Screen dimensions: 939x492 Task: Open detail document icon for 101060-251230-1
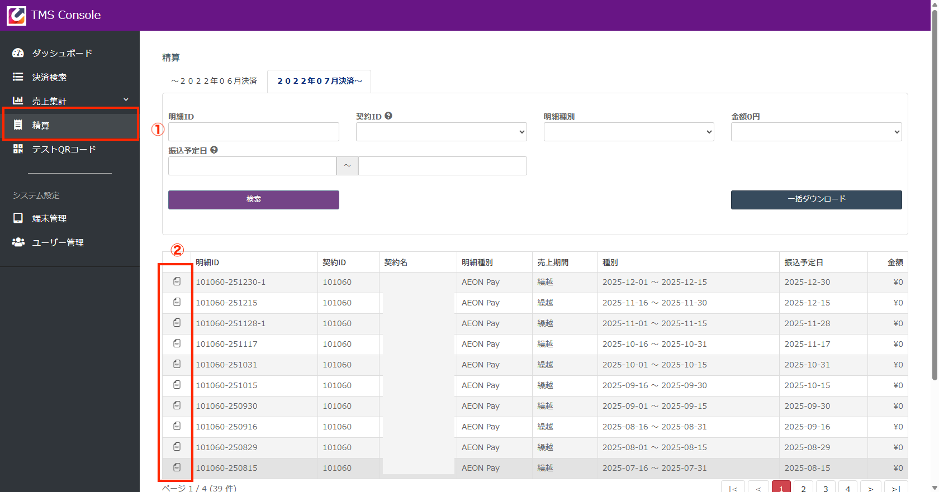[177, 281]
